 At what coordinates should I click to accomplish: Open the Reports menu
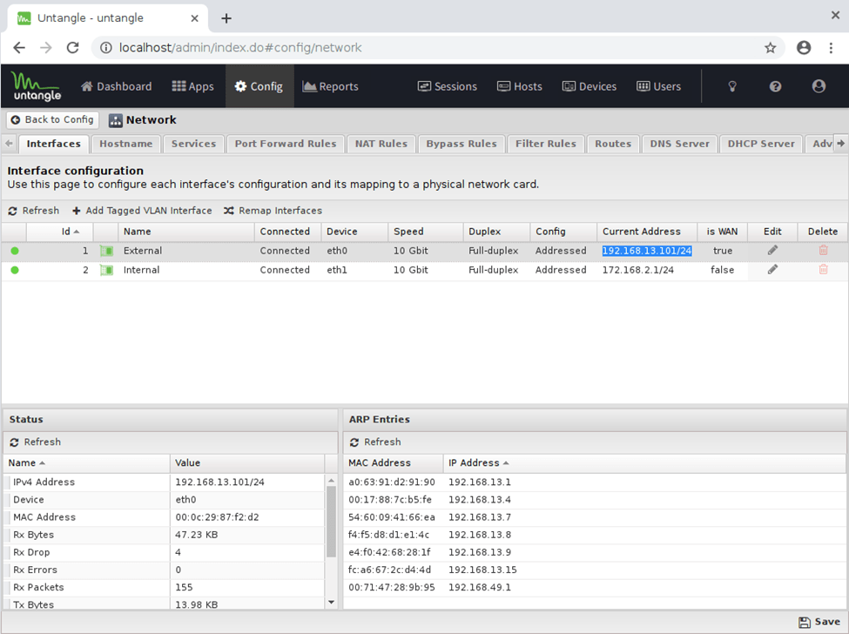[330, 86]
